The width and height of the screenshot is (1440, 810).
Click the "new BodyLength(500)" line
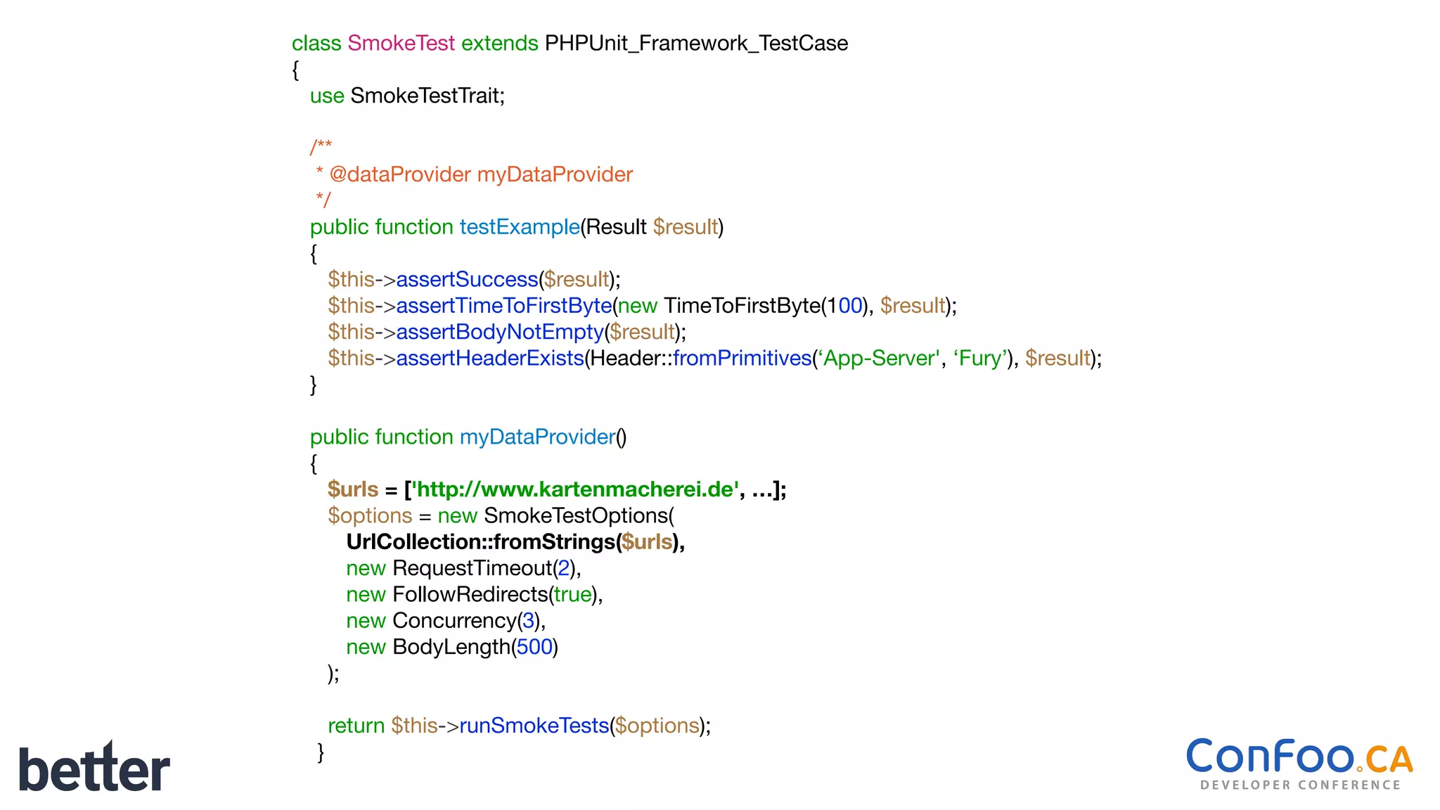point(452,647)
